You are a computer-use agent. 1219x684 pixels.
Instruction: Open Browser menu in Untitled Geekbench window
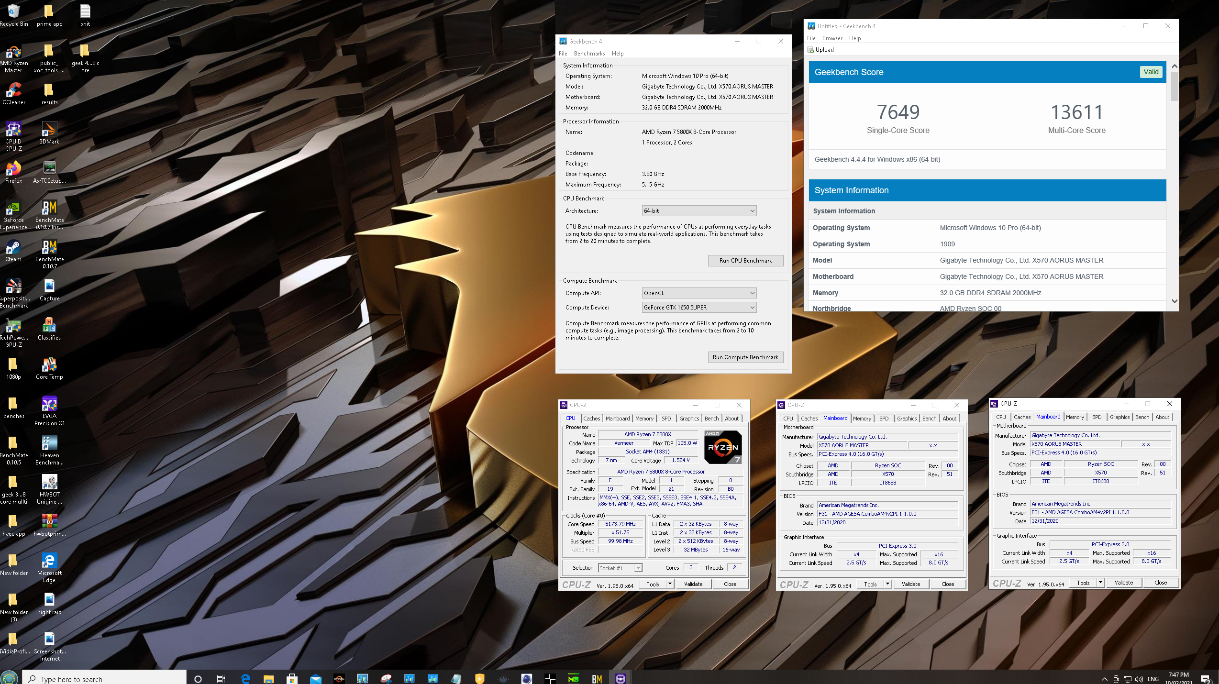[x=832, y=38]
